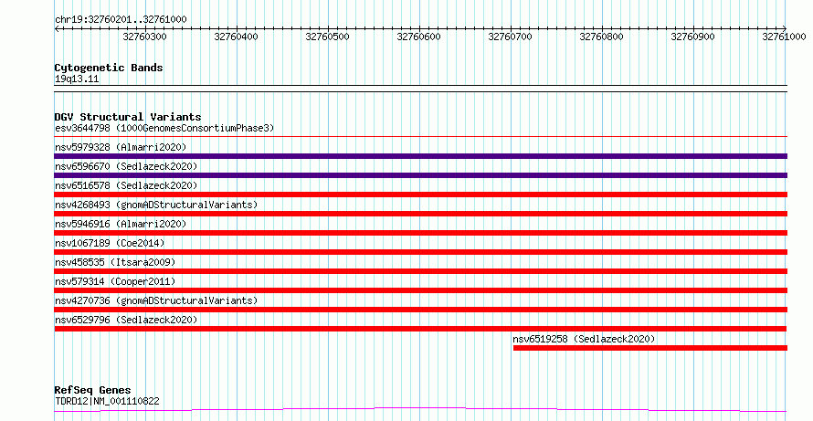The image size is (813, 421).
Task: Select variant label nsv6519258 (Sedlazeck2020)
Action: pyautogui.click(x=585, y=339)
